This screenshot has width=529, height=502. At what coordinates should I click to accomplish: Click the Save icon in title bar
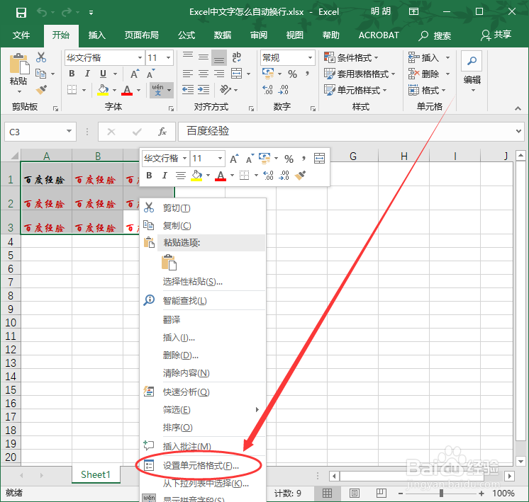tap(21, 13)
